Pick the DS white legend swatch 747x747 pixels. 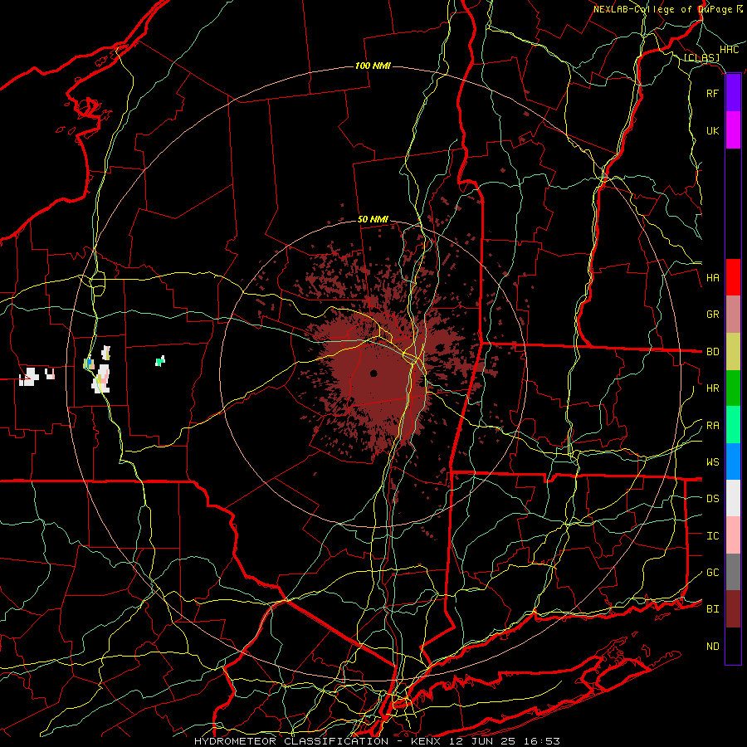click(733, 498)
